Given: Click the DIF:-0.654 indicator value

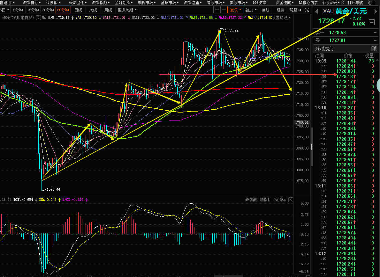Looking at the screenshot, I should click(x=23, y=200).
